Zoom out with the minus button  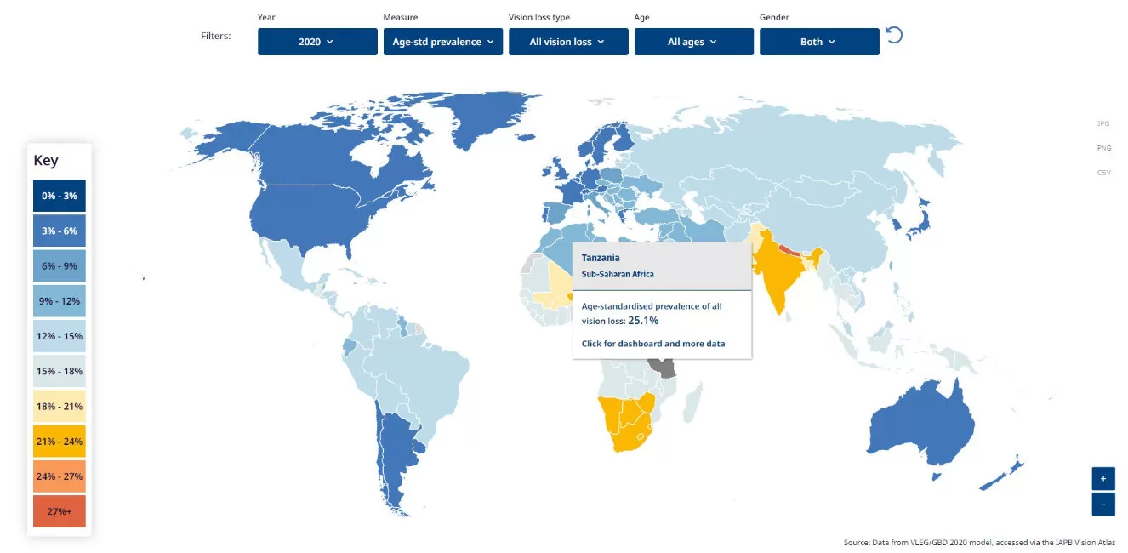click(1103, 505)
